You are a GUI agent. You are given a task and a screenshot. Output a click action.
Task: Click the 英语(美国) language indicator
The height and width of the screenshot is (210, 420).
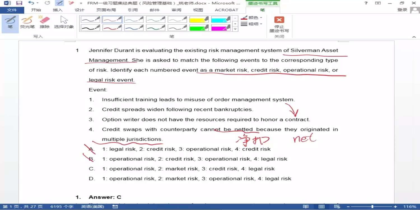92,207
